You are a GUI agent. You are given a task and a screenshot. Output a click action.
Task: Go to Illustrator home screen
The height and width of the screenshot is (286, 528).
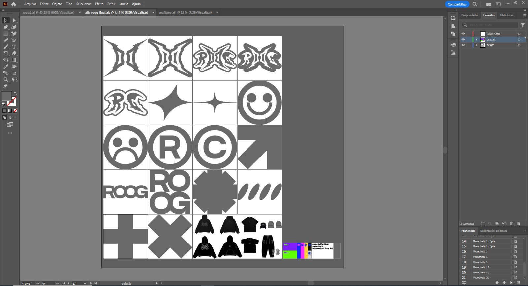pos(13,4)
